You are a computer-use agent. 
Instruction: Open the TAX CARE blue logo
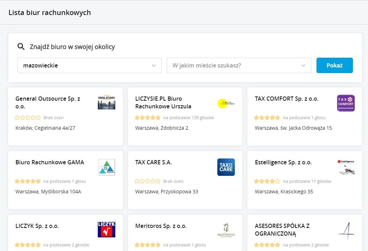coord(226,167)
